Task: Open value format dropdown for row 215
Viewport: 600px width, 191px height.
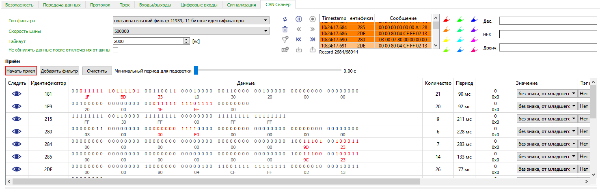Action: pyautogui.click(x=546, y=119)
